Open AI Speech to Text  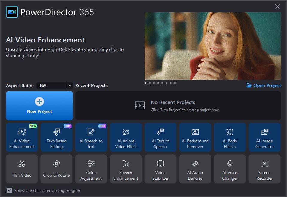(91, 137)
